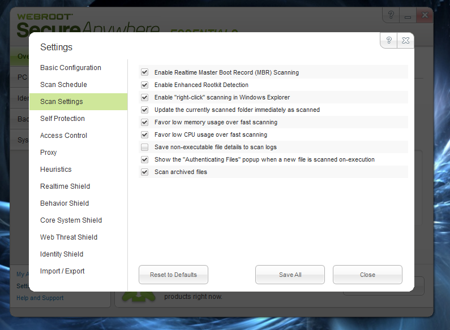The height and width of the screenshot is (330, 450).
Task: Toggle right-click scanning in Windows Explorer
Action: click(145, 97)
